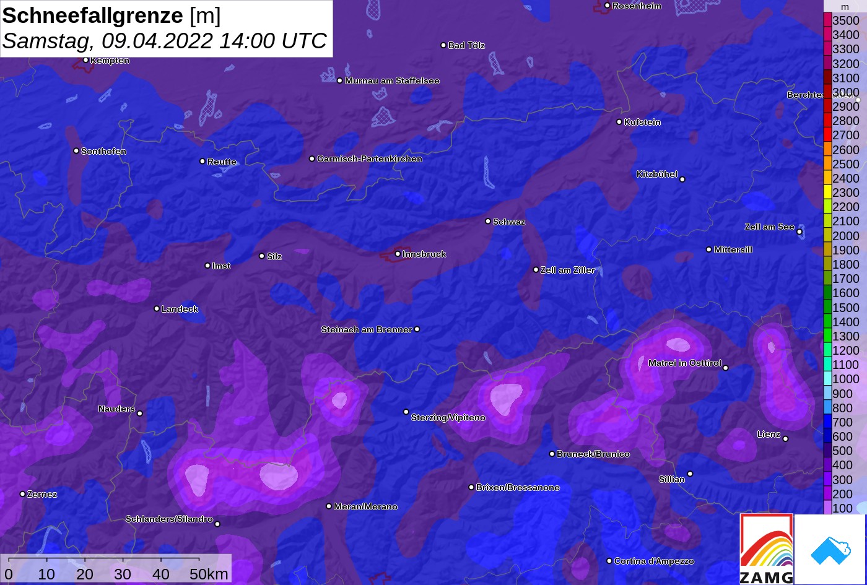Screen dimensions: 867x585
Task: Click the Silz city label
Action: 274,256
